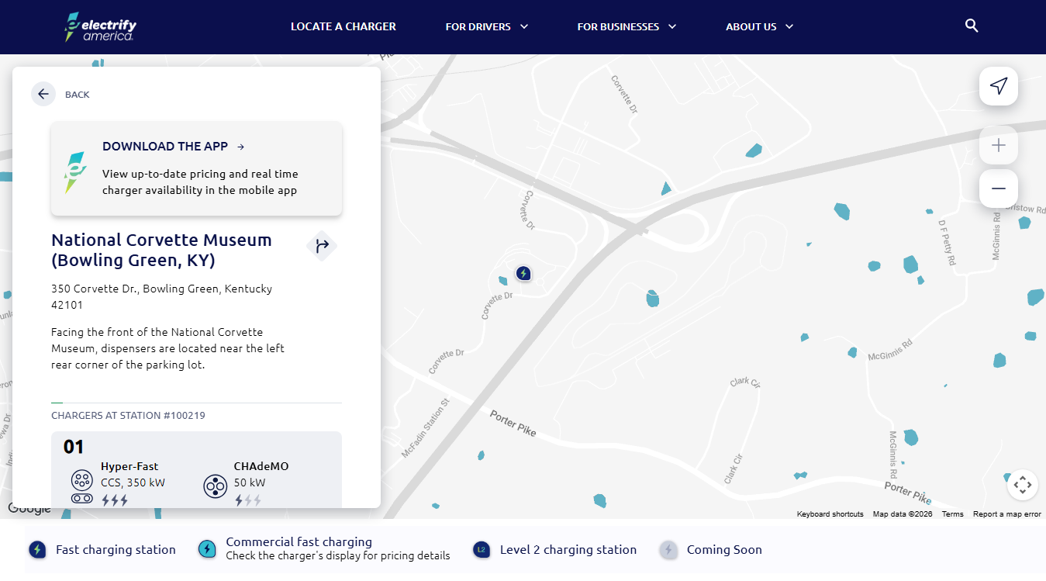This screenshot has height=581, width=1046.
Task: Click the Fast charging station legend icon
Action: [37, 550]
